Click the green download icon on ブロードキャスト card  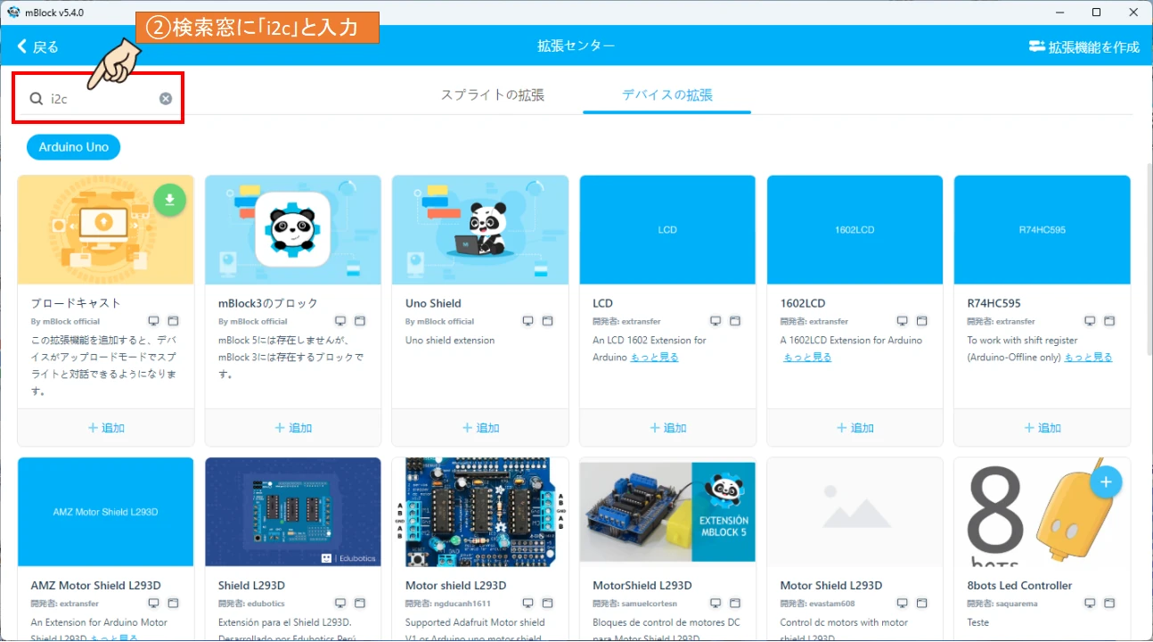pyautogui.click(x=169, y=200)
